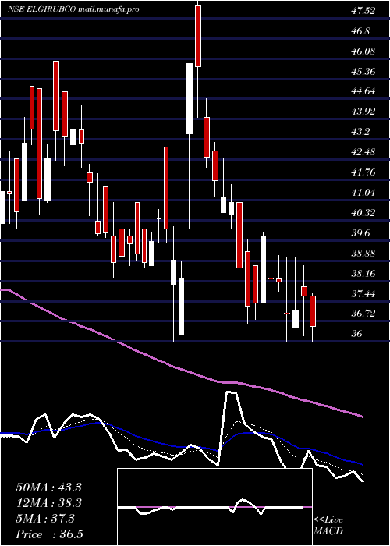
Task: Click the 41.04 price axis label
Action: click(x=363, y=193)
